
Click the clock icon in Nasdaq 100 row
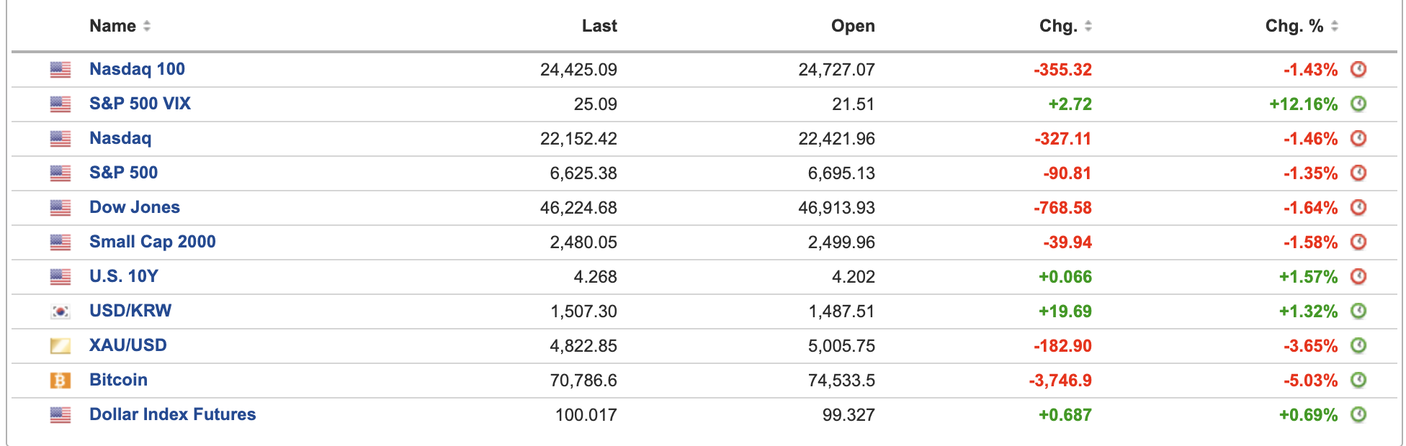1358,69
